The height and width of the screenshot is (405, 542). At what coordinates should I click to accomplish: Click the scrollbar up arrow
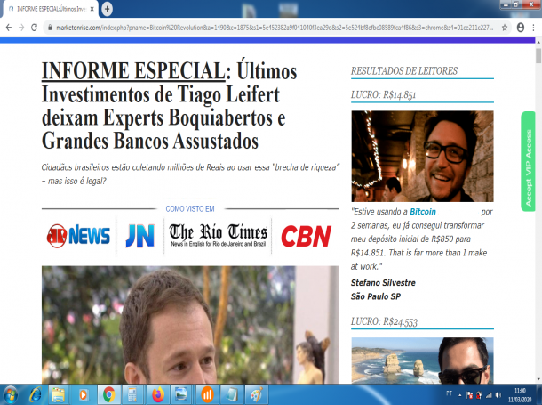click(x=538, y=42)
